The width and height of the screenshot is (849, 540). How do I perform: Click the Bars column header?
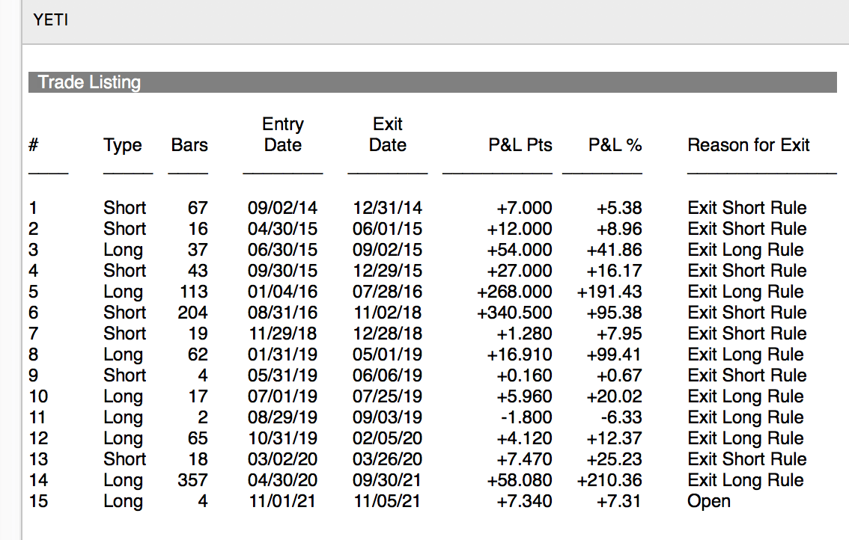(189, 145)
